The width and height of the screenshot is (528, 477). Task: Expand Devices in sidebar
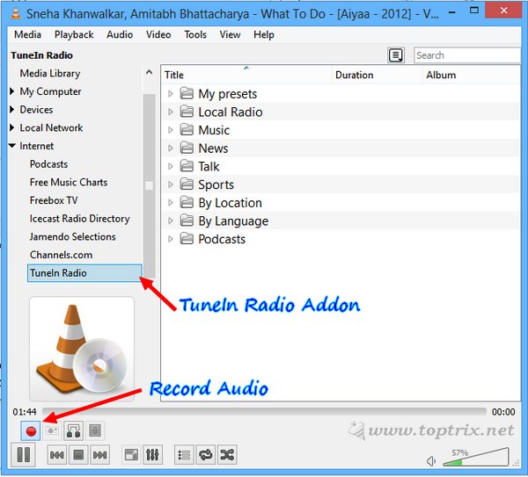click(x=12, y=109)
